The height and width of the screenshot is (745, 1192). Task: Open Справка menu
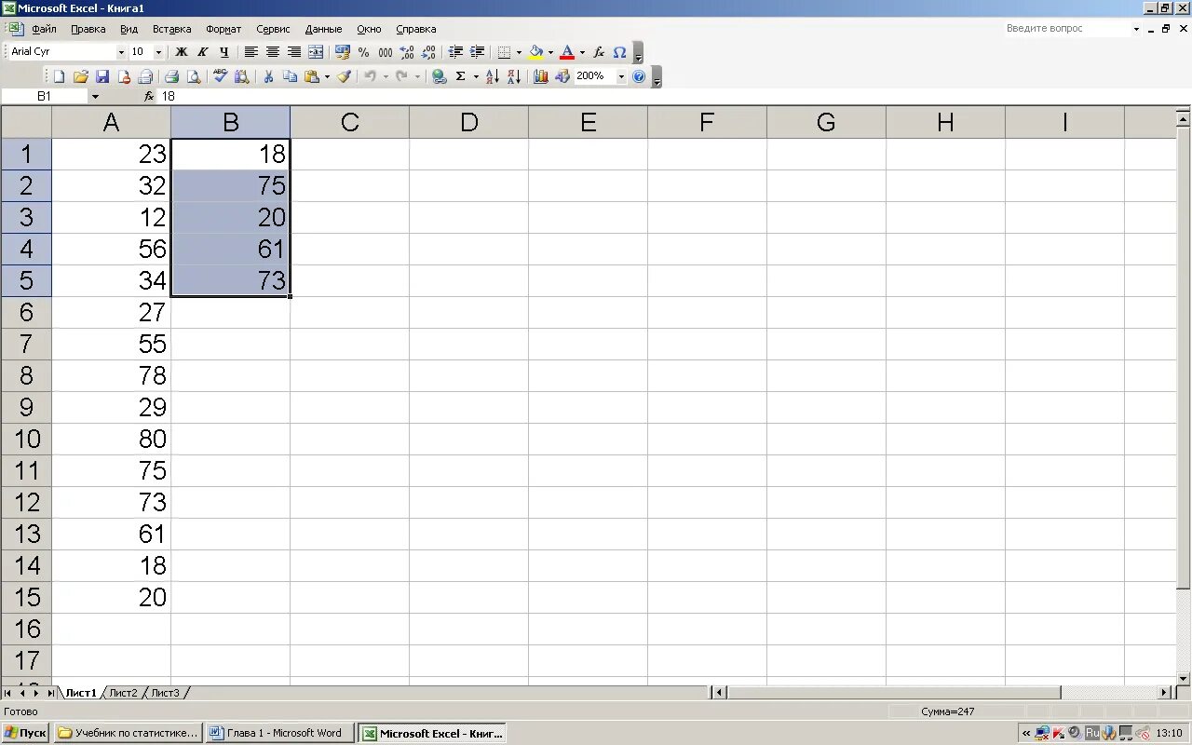(x=416, y=29)
